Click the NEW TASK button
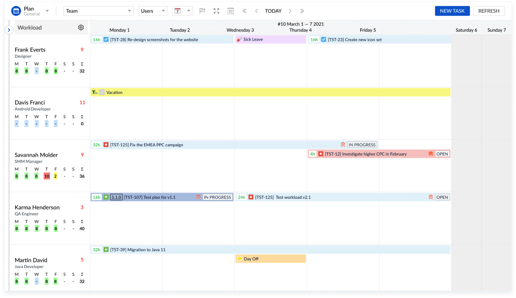This screenshot has height=298, width=516. pos(452,11)
